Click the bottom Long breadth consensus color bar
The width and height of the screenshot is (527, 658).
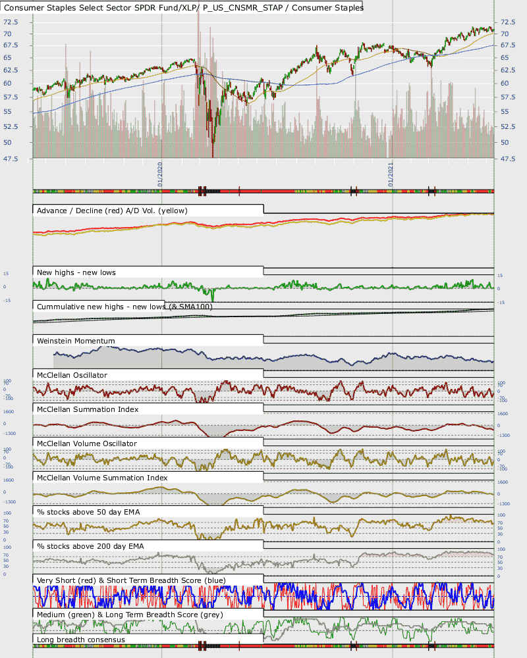pyautogui.click(x=263, y=646)
